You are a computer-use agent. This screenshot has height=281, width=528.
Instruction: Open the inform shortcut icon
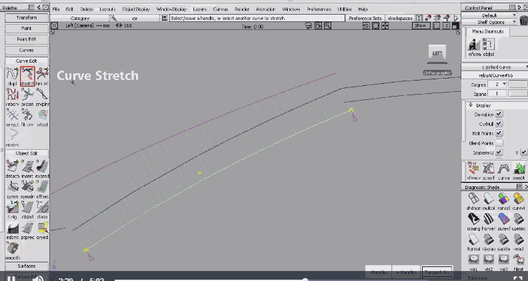tap(474, 47)
